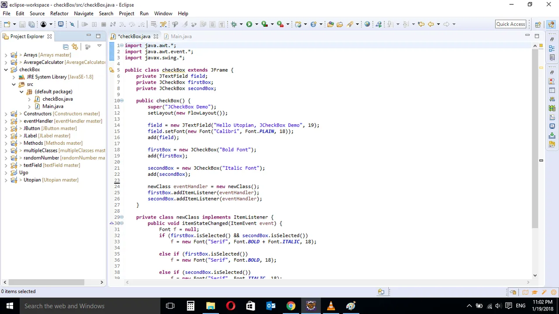Open the Project Explorer view menu
This screenshot has width=559, height=314.
[99, 46]
